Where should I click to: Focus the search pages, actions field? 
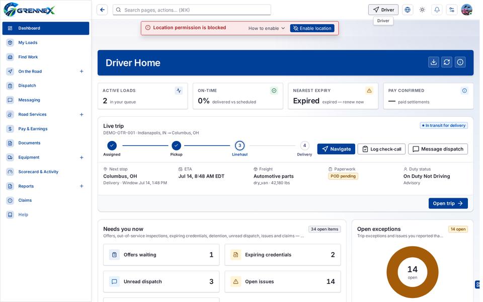click(x=192, y=10)
